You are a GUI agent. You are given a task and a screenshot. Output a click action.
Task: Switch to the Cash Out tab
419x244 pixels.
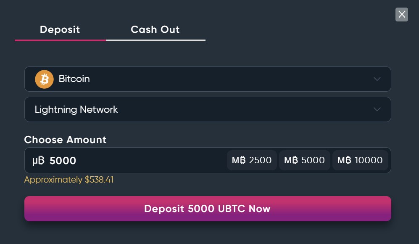155,29
